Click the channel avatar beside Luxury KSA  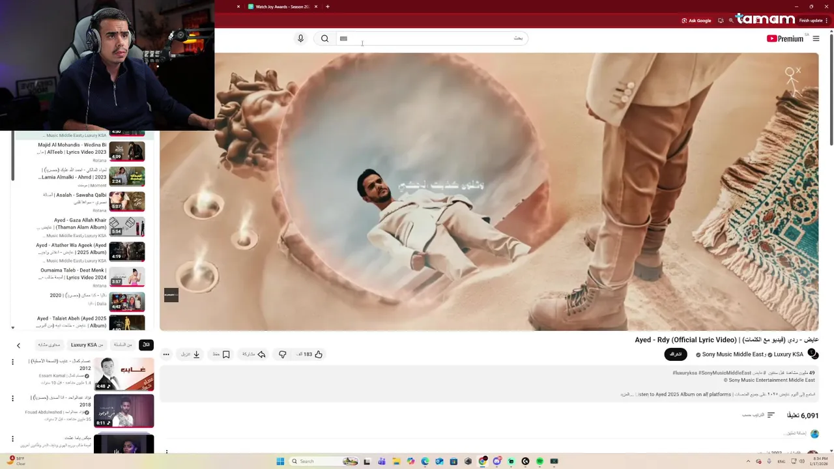(812, 354)
